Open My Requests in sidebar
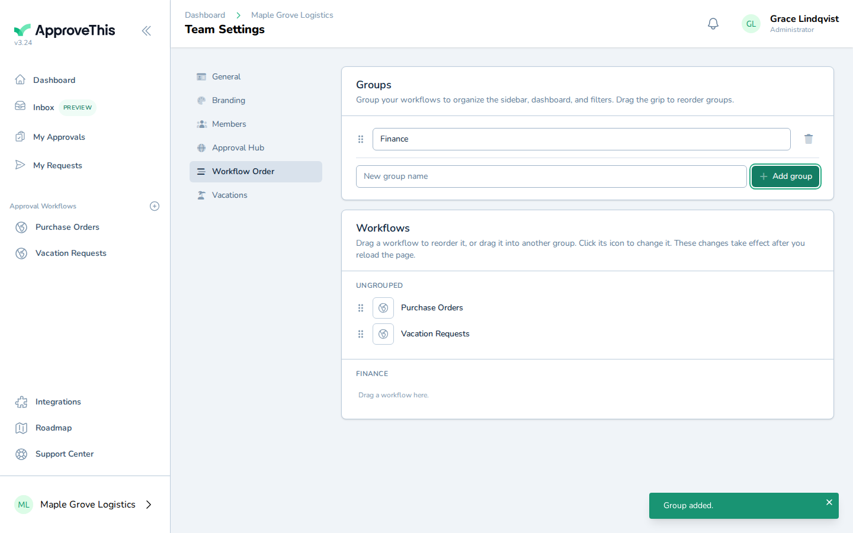Screen dimensions: 853x533 [57, 165]
